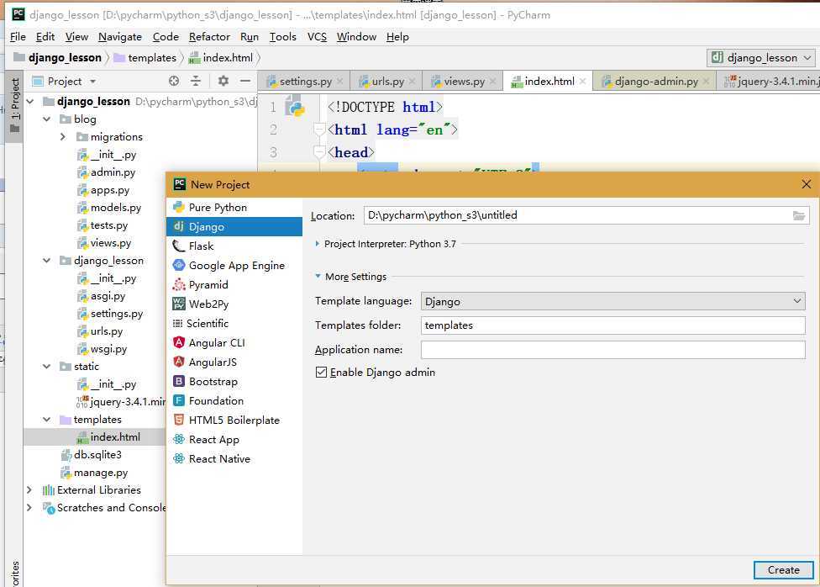
Task: Click the Application name field
Action: tap(613, 350)
